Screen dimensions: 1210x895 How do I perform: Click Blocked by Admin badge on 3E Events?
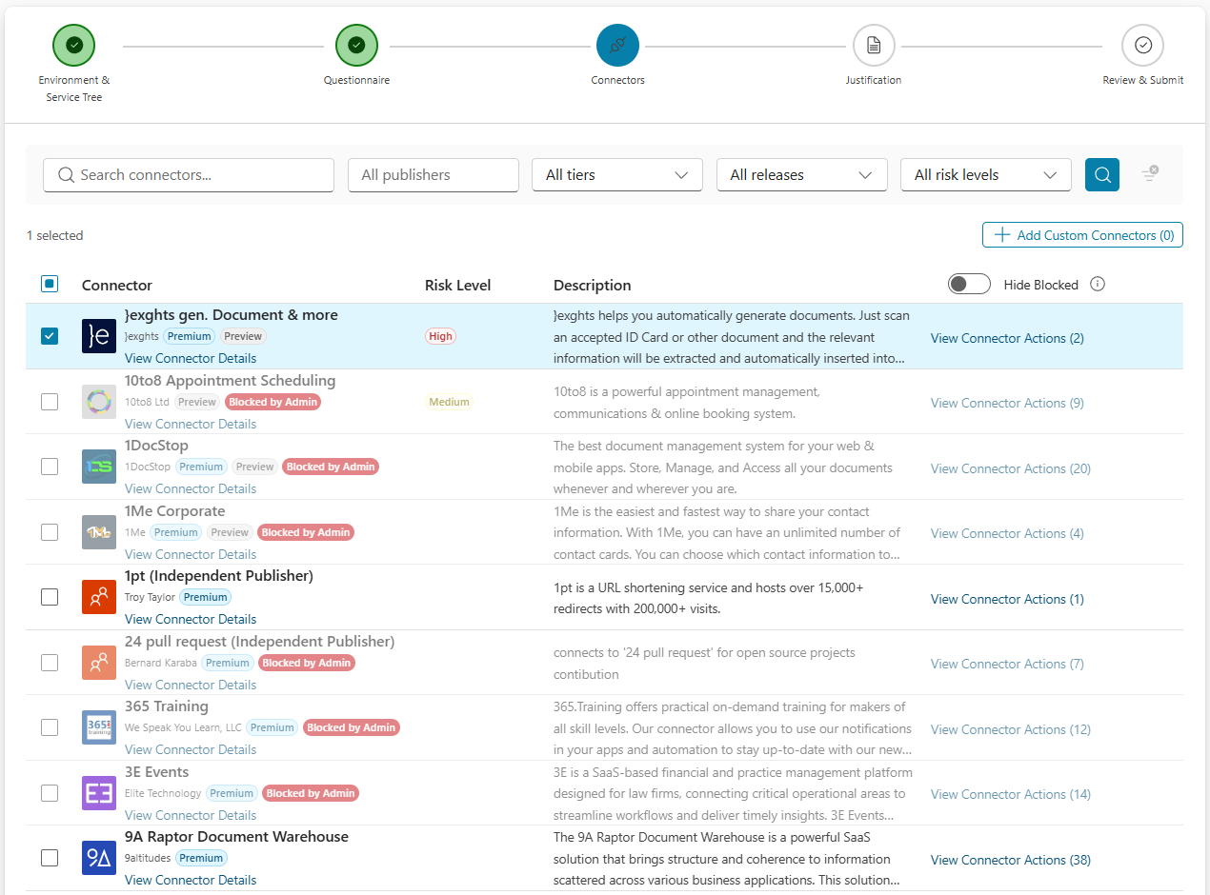pyautogui.click(x=311, y=793)
